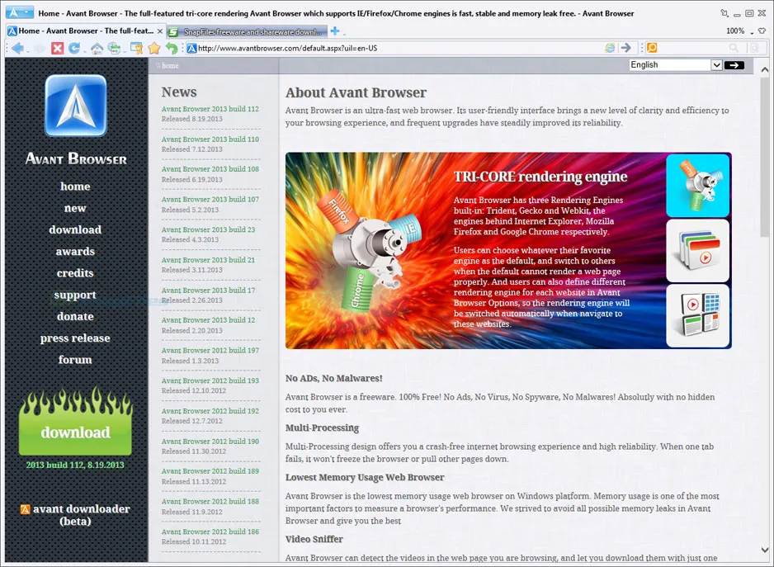The image size is (774, 567).
Task: Refresh the page with the blue reload icon
Action: pos(74,48)
